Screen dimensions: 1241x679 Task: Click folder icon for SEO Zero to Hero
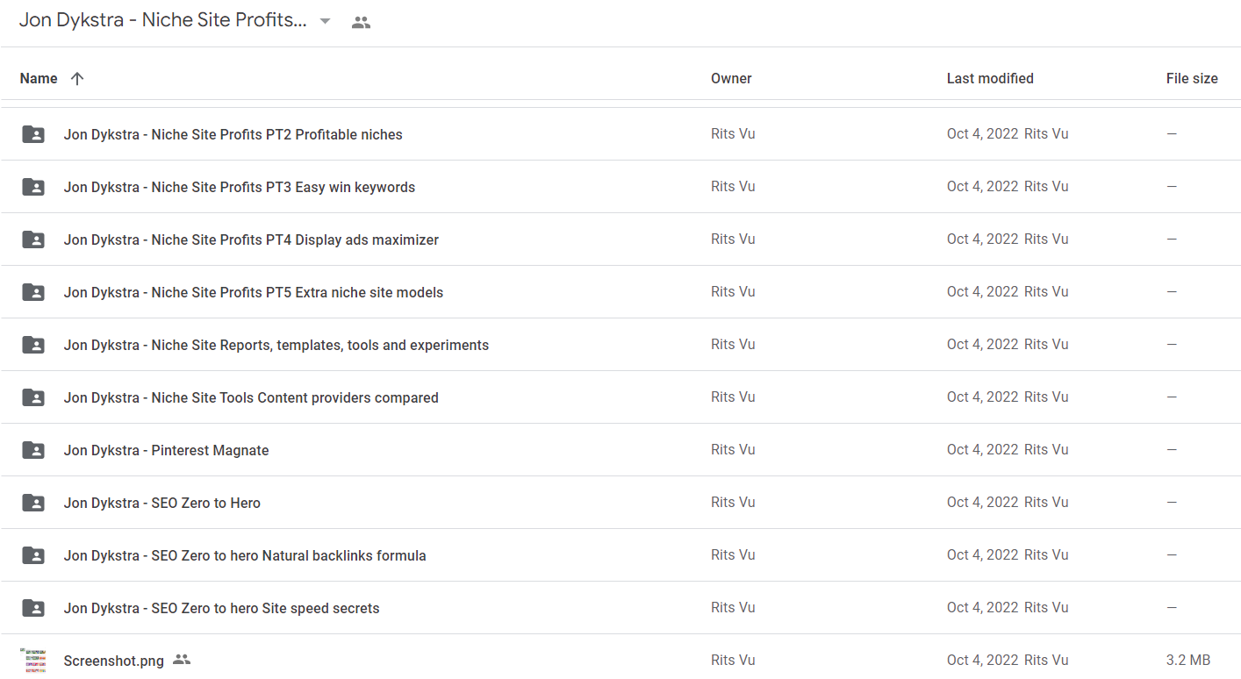(33, 503)
